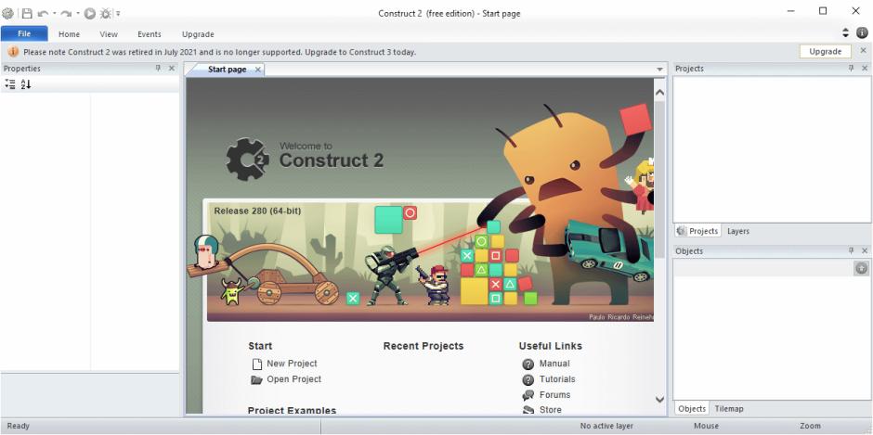
Task: Pin the Projects panel
Action: pos(852,68)
